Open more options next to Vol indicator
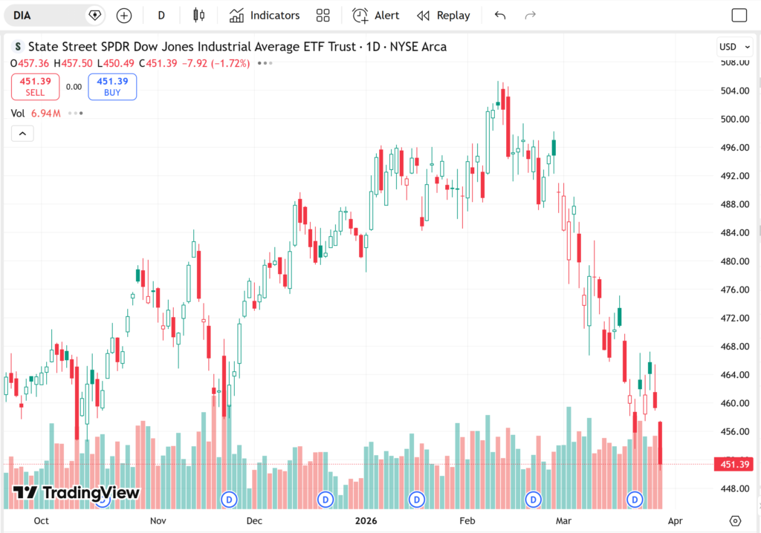The width and height of the screenshot is (761, 533). 75,114
